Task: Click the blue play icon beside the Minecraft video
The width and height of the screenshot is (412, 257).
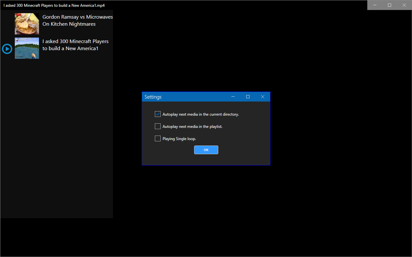Action: coord(7,49)
